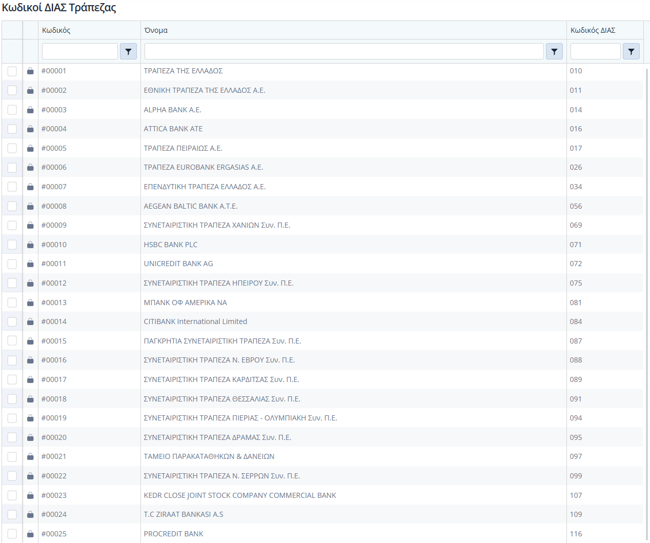The width and height of the screenshot is (650, 543).
Task: Select the checkbox for row #00022
Action: (12, 476)
